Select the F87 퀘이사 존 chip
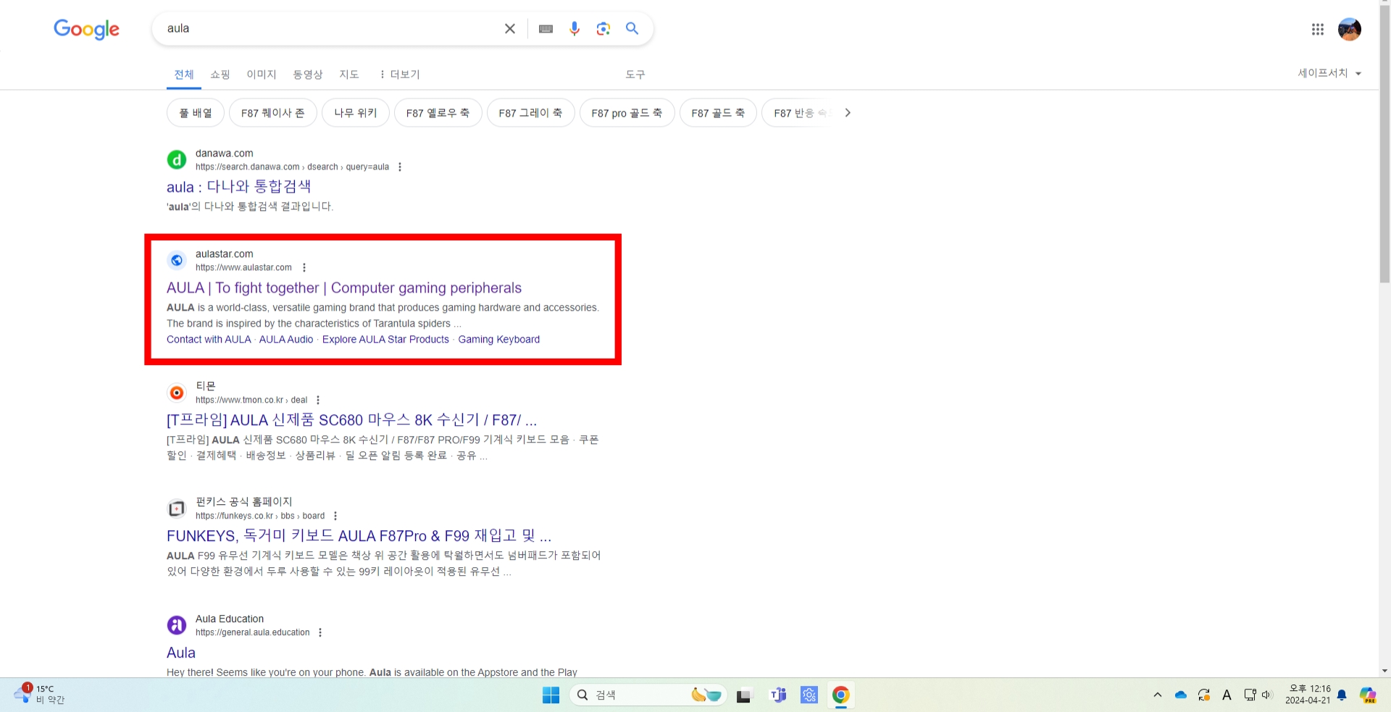 point(272,113)
